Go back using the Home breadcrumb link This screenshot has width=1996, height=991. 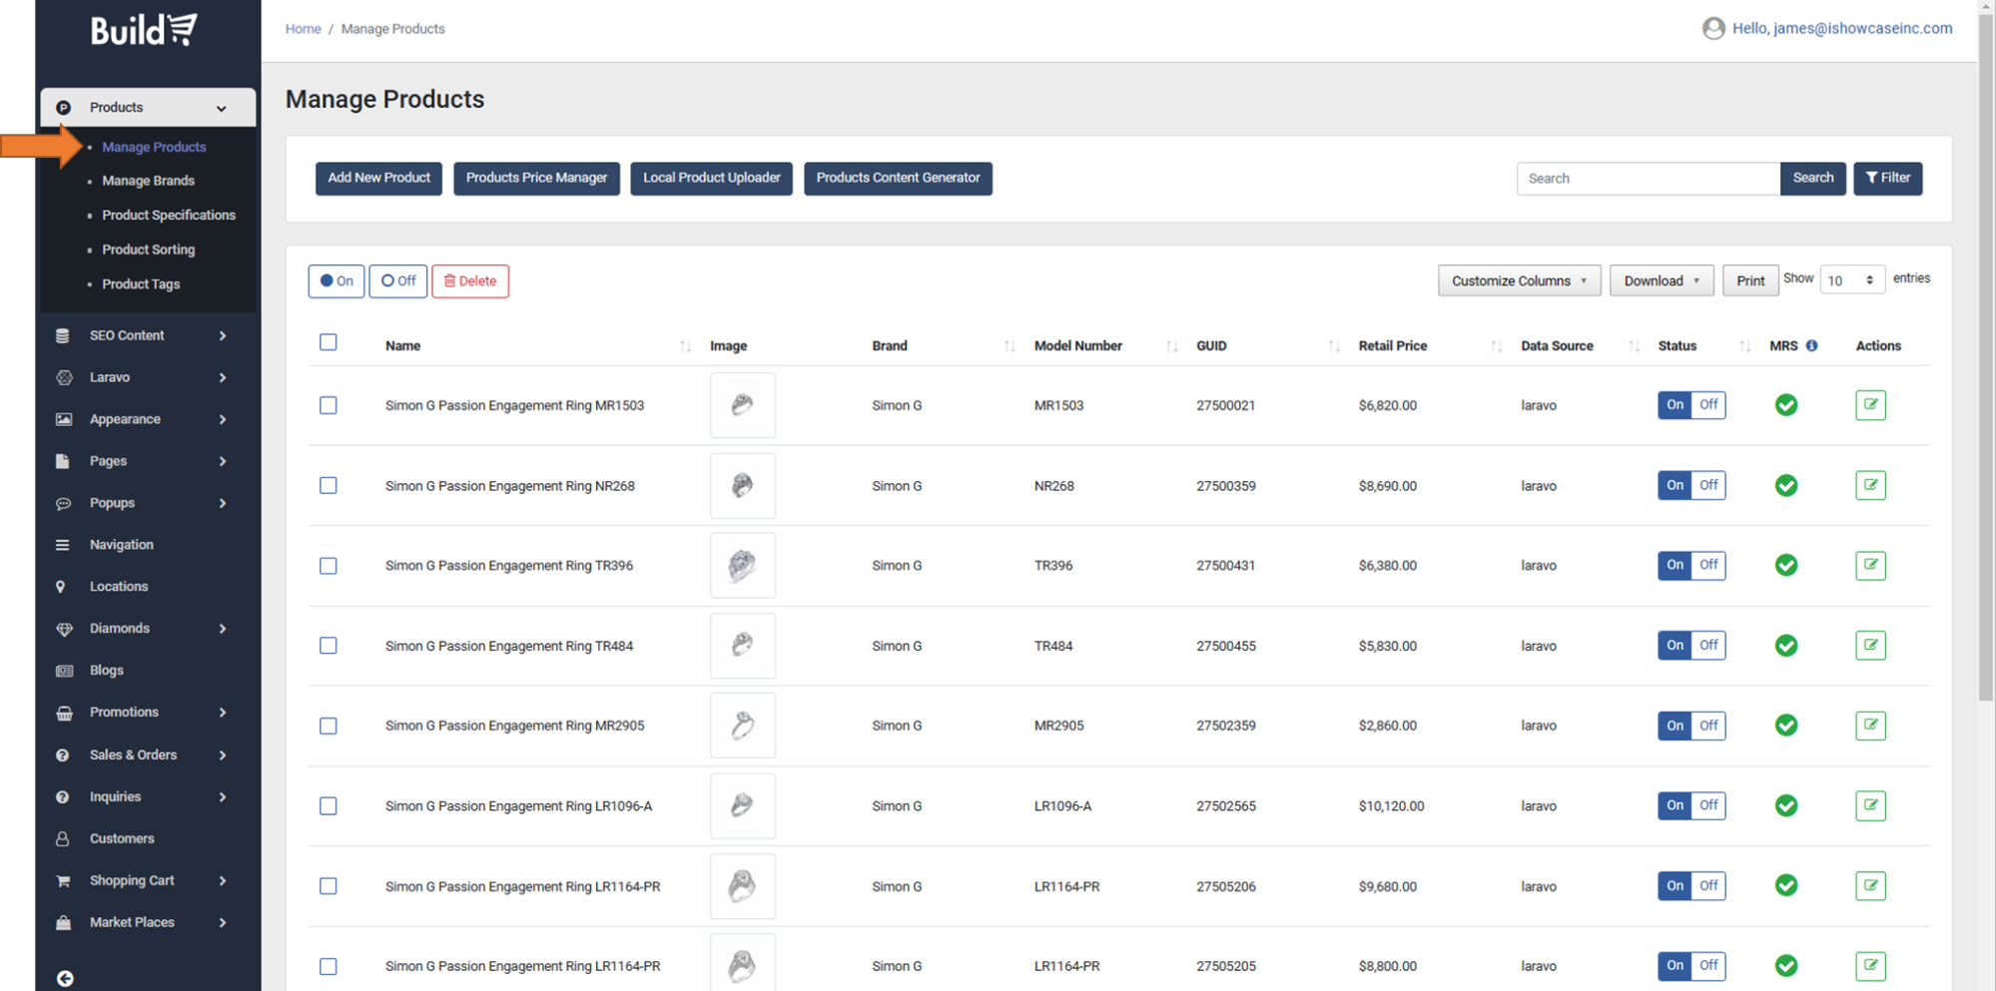(303, 28)
